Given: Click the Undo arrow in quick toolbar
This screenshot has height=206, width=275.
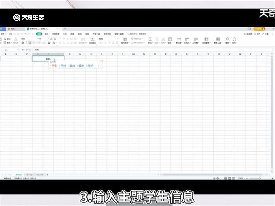Looking at the screenshot, I should click(x=26, y=34).
